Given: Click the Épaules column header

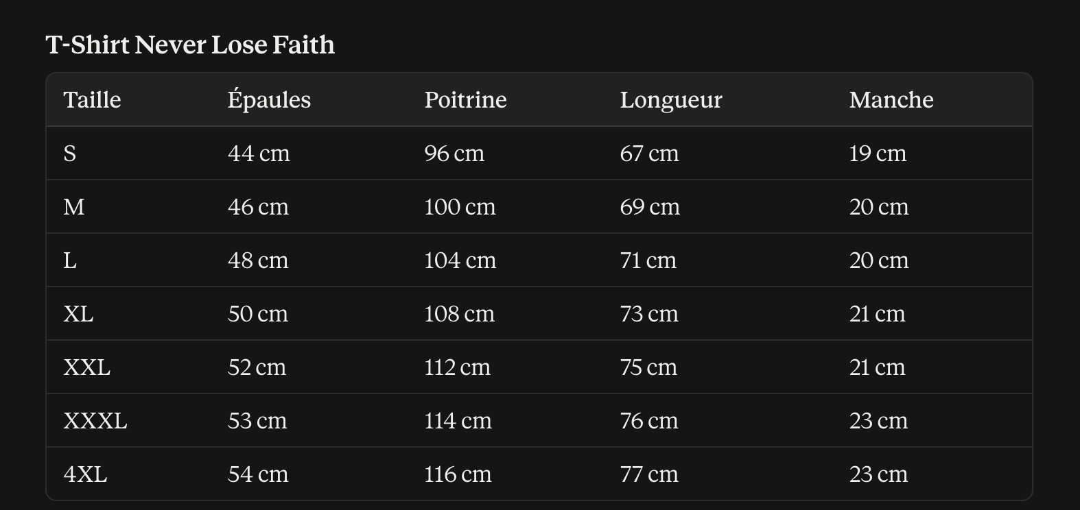Looking at the screenshot, I should 269,100.
